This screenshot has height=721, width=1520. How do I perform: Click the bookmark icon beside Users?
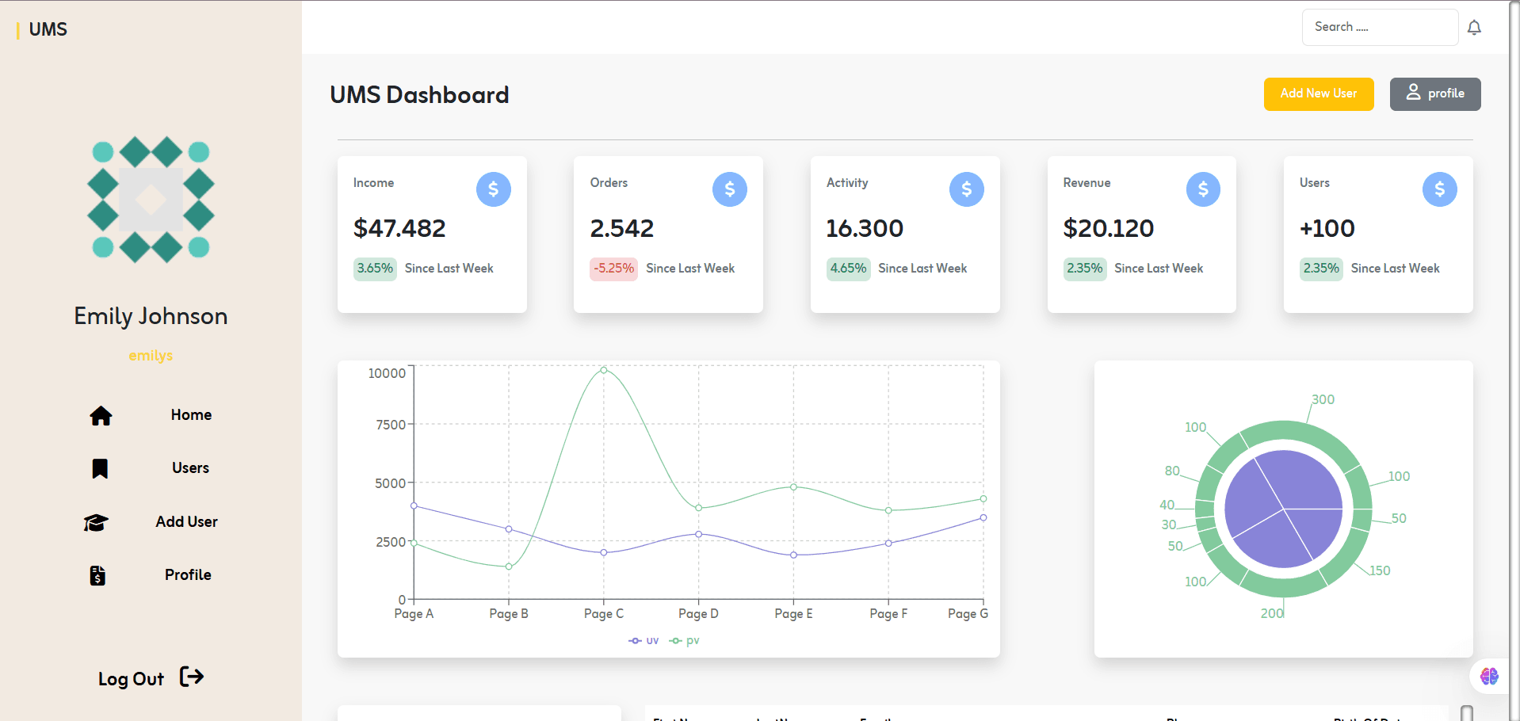[100, 469]
